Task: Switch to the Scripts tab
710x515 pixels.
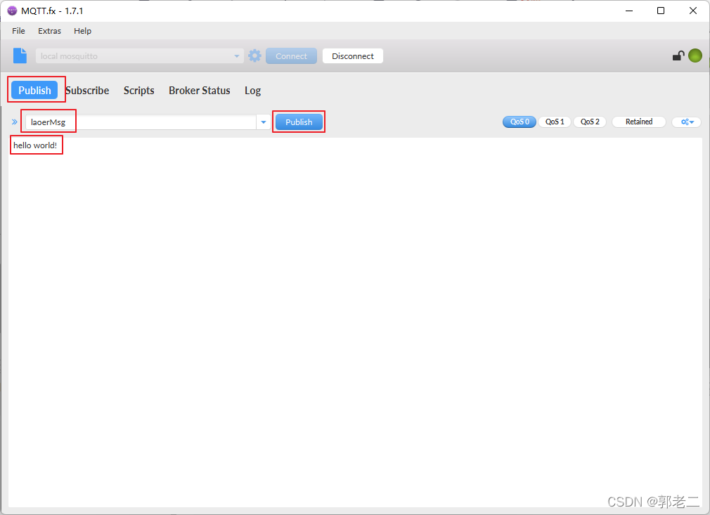Action: click(139, 91)
